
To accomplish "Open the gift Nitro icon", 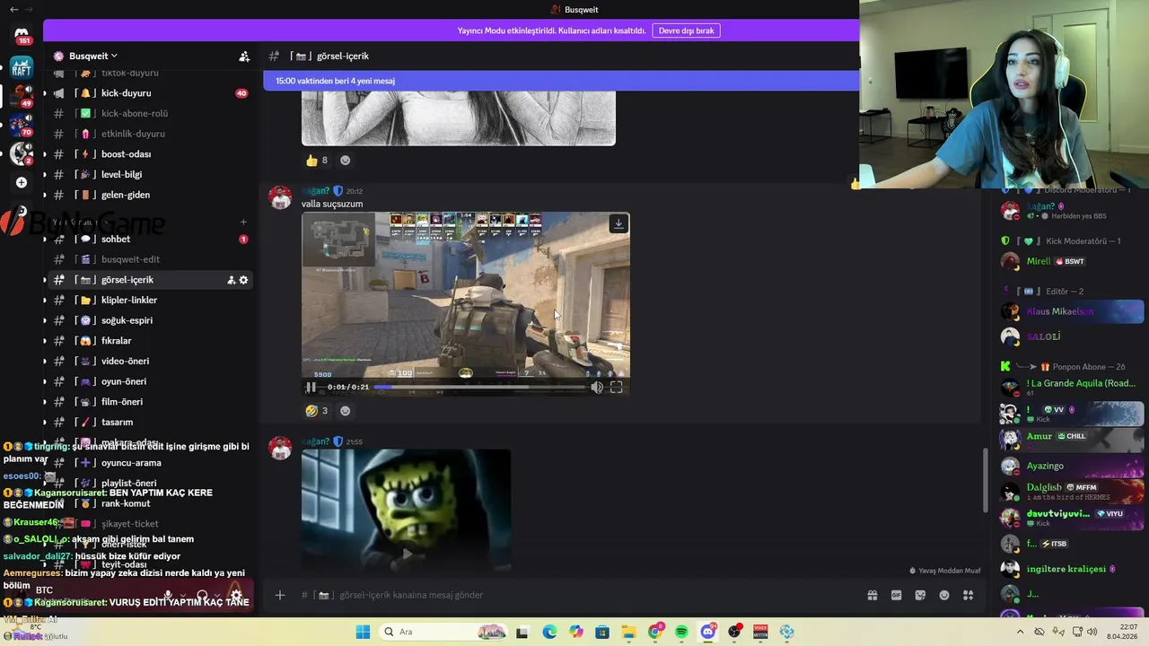I will [872, 595].
